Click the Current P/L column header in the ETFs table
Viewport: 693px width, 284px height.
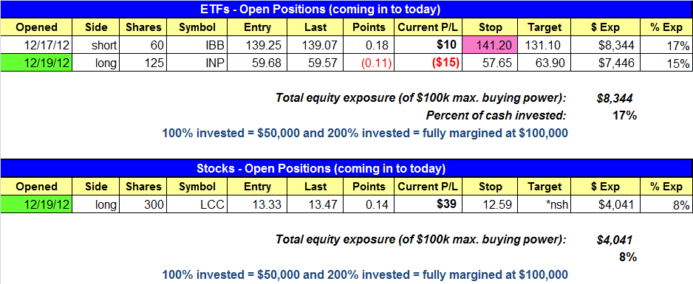(x=428, y=27)
